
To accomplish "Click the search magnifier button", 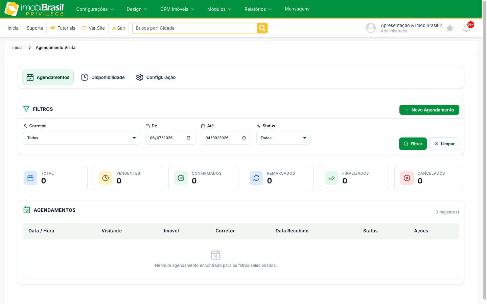I will [x=262, y=28].
